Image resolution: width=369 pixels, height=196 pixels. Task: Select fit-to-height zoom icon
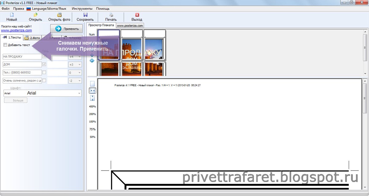pos(92,98)
